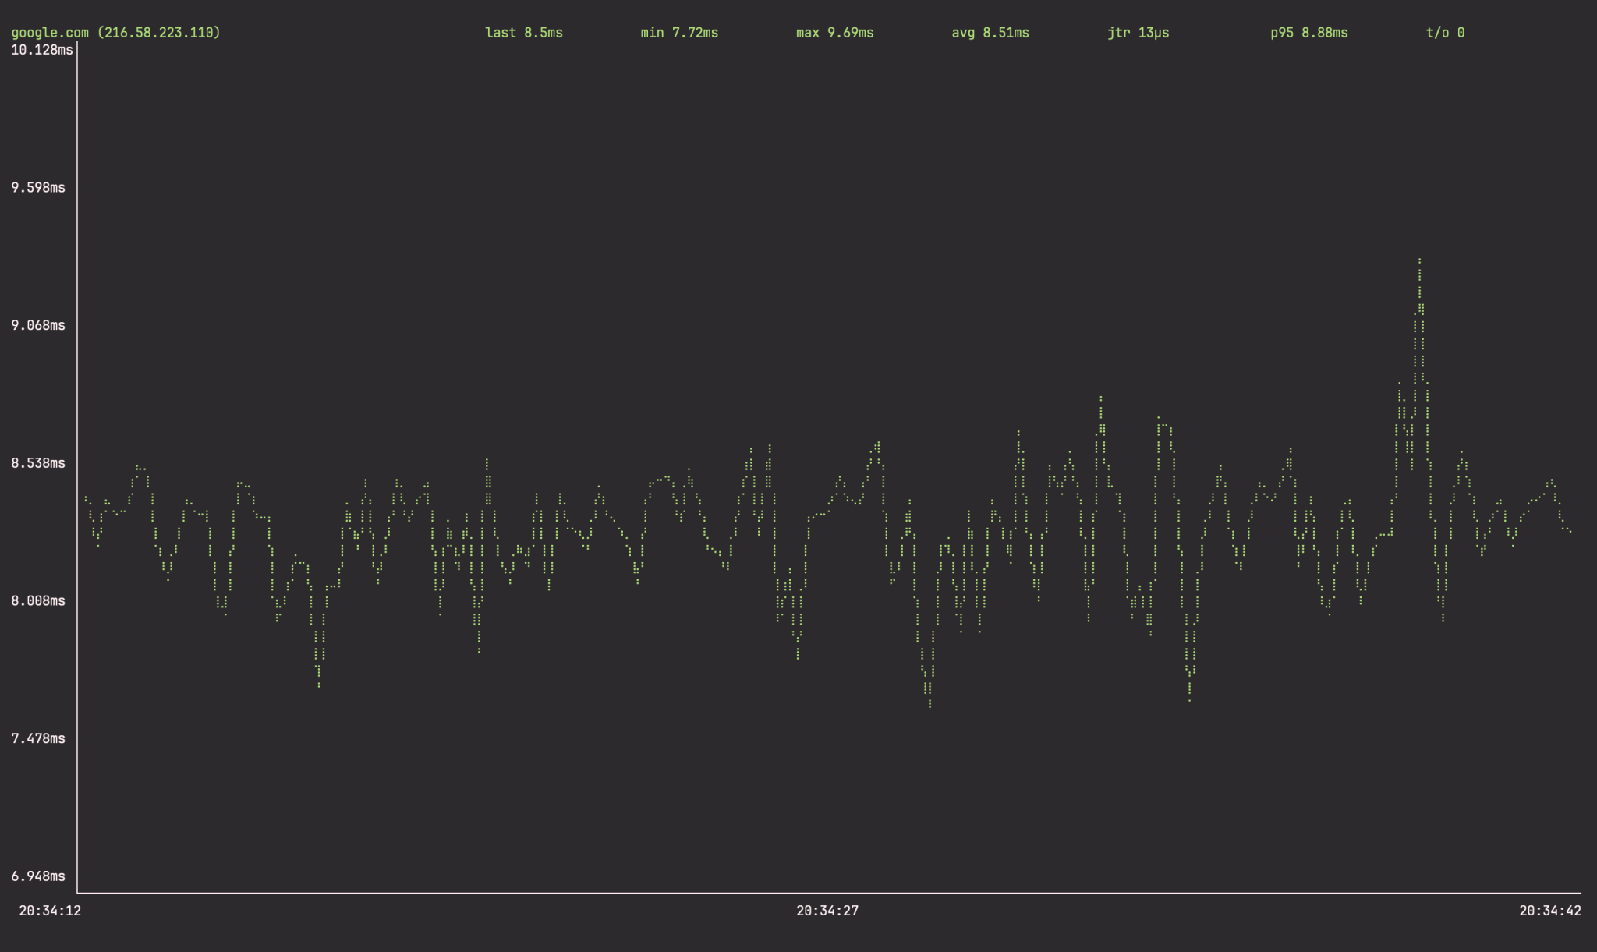Viewport: 1597px width, 952px height.
Task: Click the google.com host label
Action: (x=50, y=33)
